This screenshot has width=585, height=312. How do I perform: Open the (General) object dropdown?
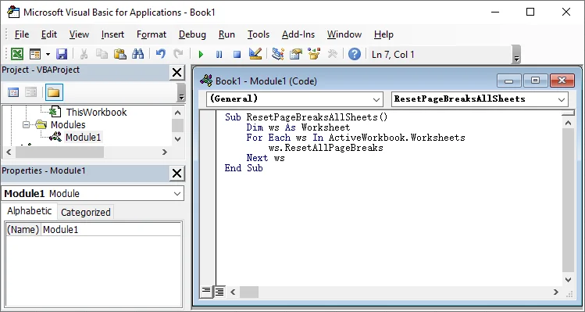click(x=294, y=99)
